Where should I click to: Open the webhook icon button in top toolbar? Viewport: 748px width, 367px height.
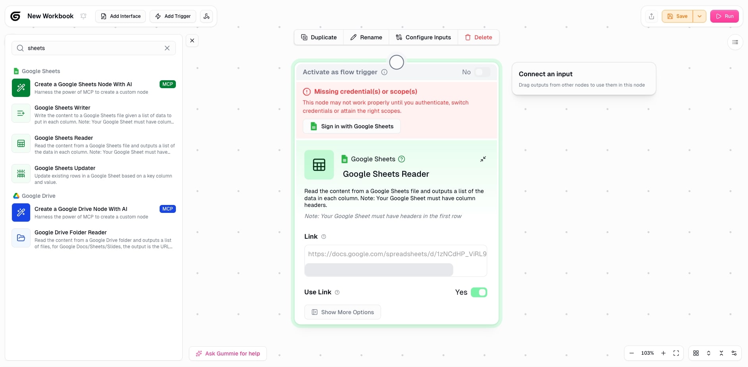(206, 16)
